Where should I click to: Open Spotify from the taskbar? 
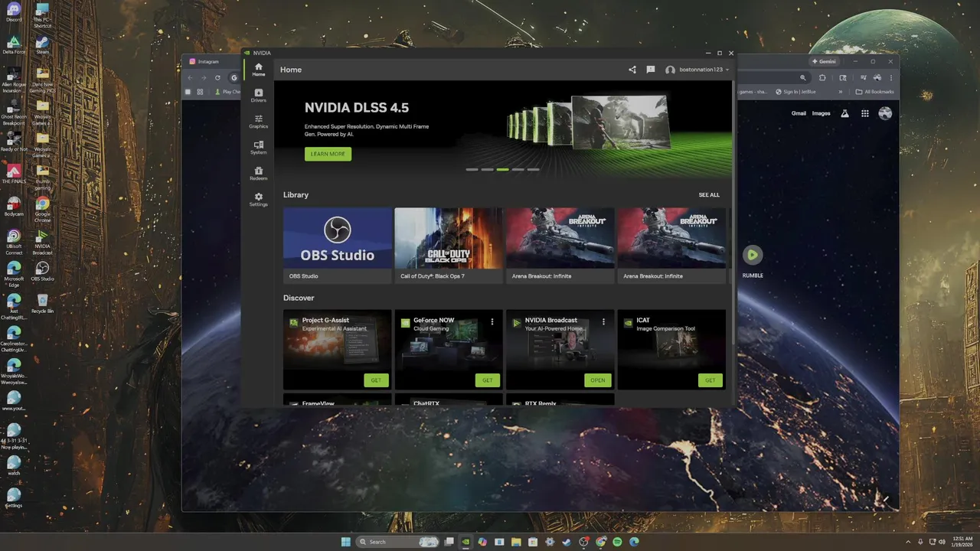tap(617, 542)
